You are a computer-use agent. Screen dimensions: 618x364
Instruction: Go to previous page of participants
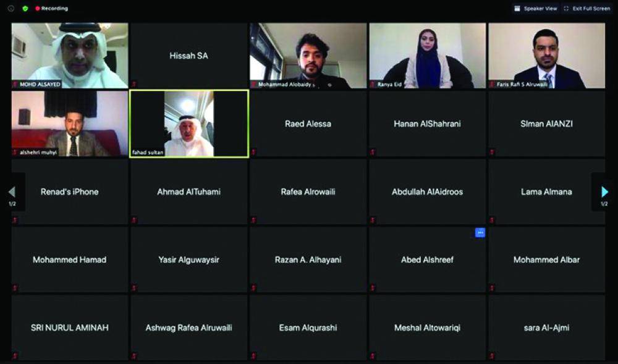coord(12,192)
